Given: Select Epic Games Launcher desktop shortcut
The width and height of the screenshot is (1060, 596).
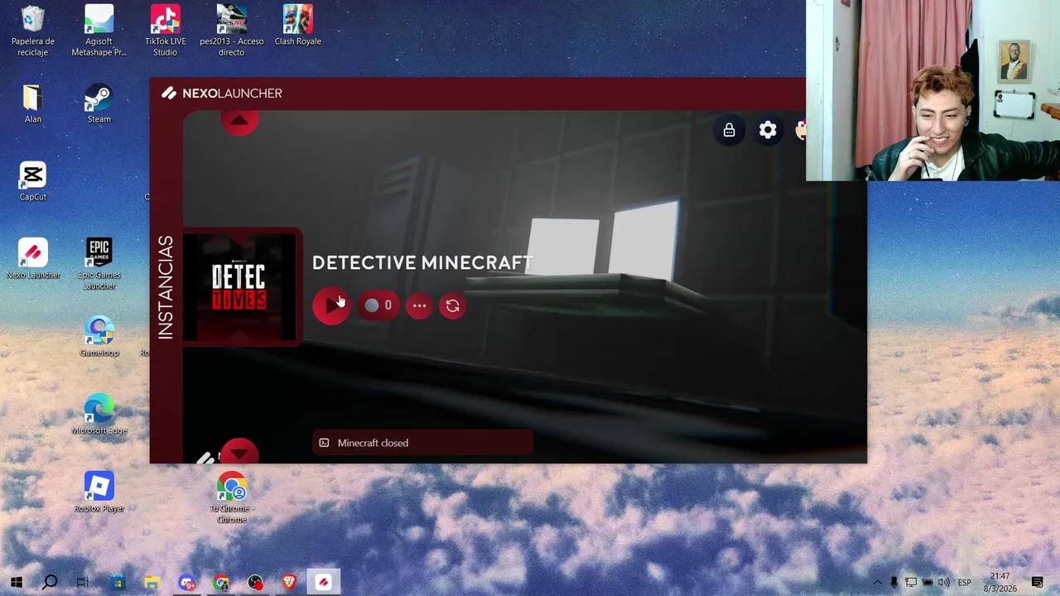Looking at the screenshot, I should pyautogui.click(x=99, y=264).
